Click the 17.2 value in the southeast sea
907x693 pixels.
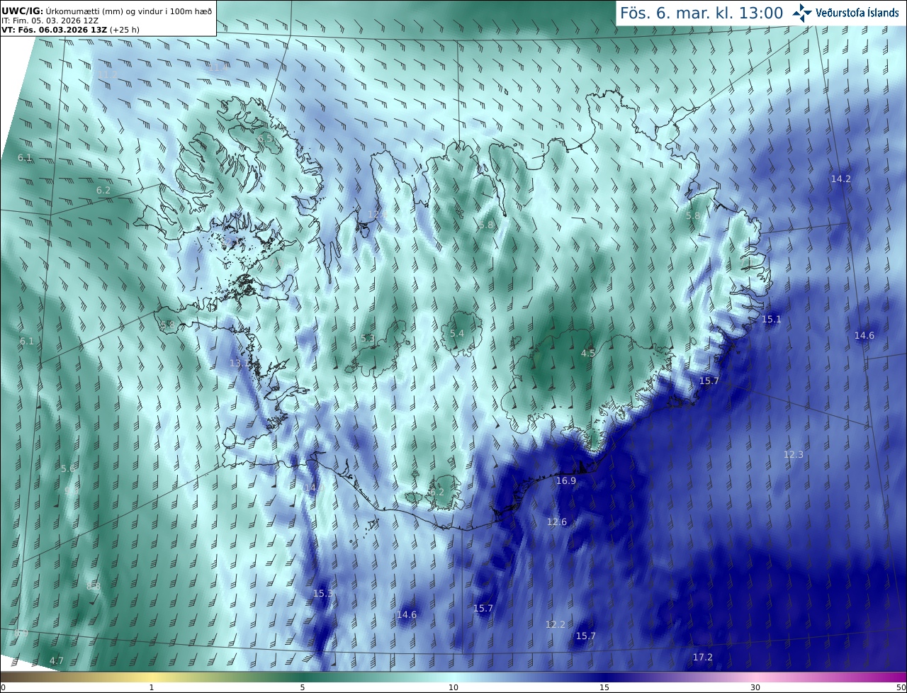702,658
